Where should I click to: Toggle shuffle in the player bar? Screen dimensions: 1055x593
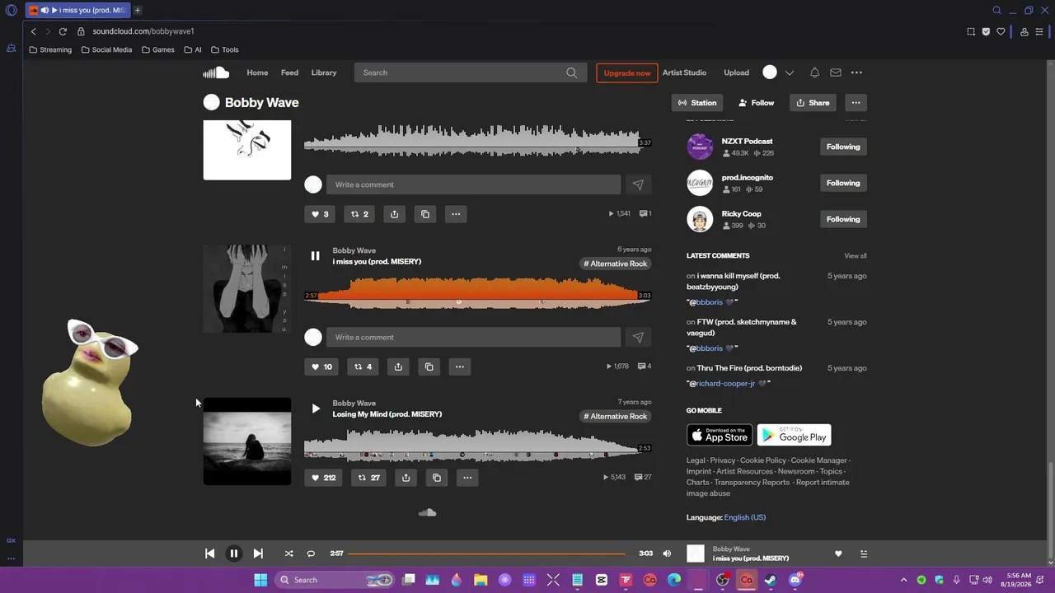288,553
